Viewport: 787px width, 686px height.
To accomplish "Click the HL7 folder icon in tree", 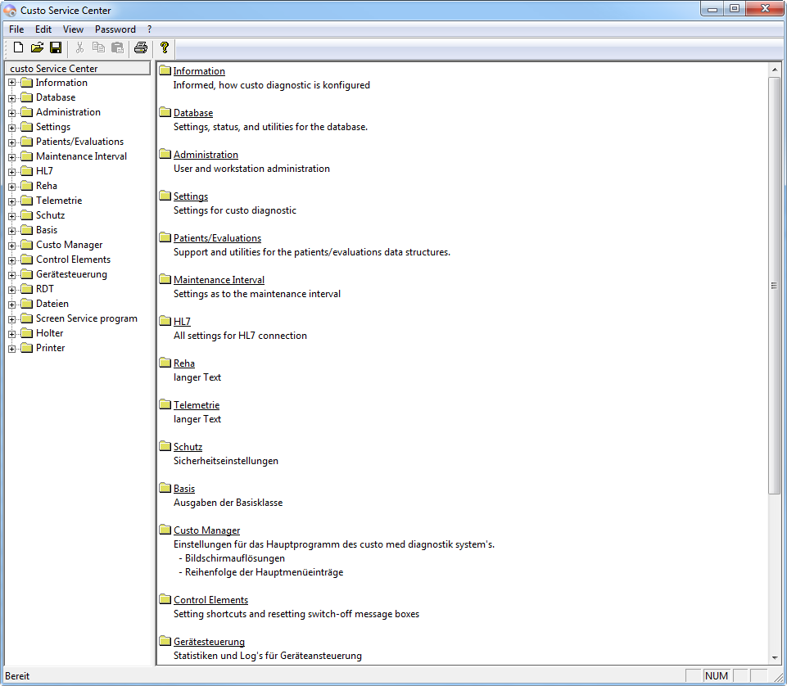I will click(26, 171).
